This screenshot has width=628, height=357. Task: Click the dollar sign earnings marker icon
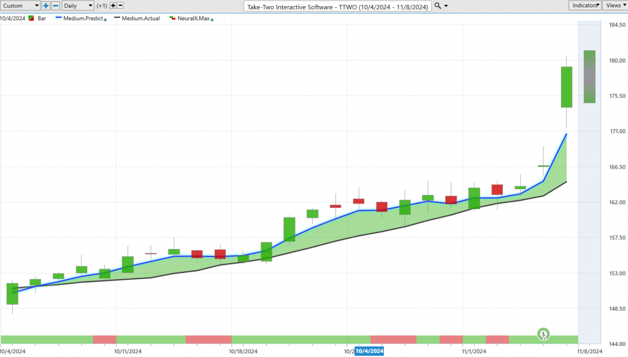pyautogui.click(x=543, y=334)
